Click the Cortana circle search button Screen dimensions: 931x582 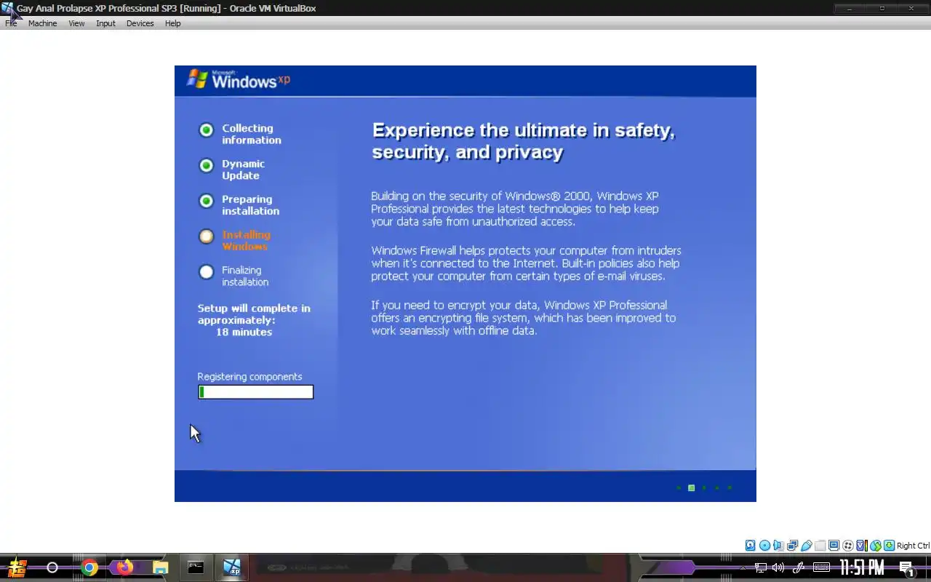click(52, 567)
